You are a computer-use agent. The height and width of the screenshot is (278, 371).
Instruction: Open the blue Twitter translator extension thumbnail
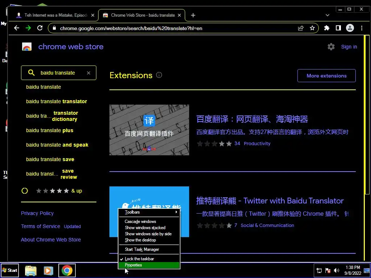pos(149,211)
